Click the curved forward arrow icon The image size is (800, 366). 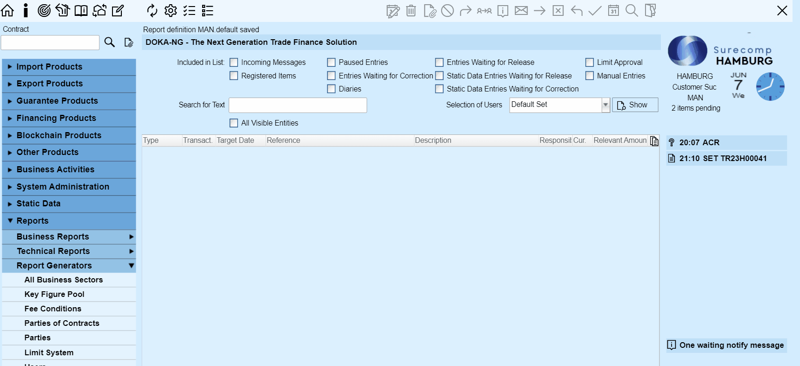tap(466, 10)
